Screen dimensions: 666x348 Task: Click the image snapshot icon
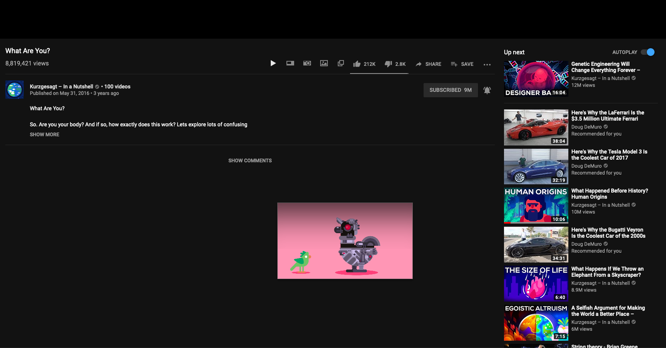[324, 63]
